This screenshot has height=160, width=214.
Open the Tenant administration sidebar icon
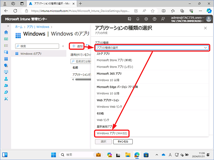pyautogui.click(x=6, y=92)
